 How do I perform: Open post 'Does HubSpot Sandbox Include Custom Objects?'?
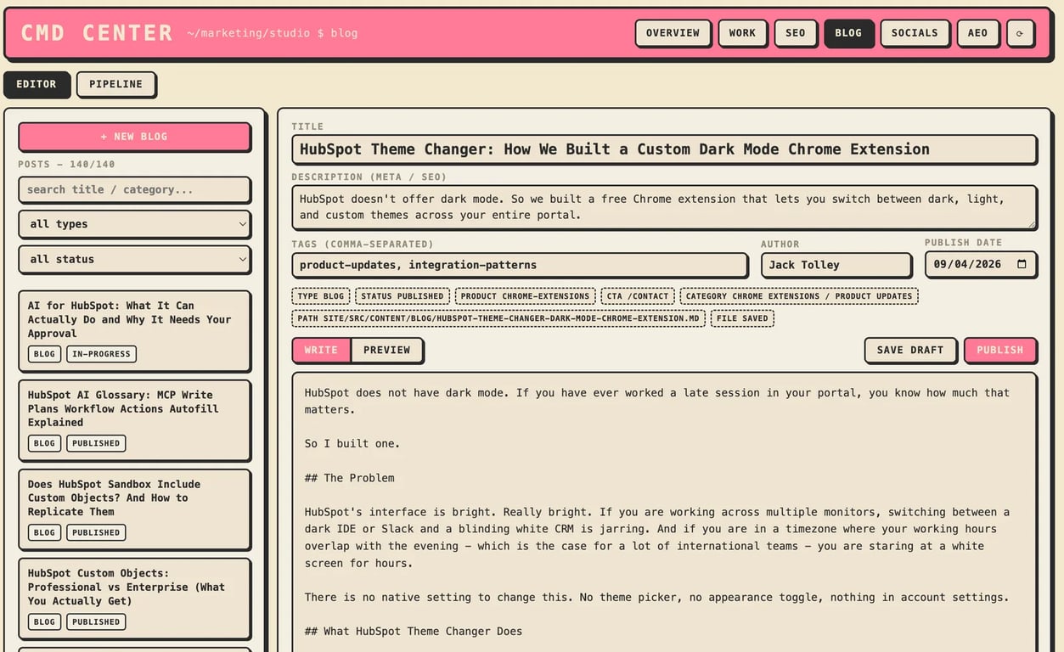click(134, 509)
